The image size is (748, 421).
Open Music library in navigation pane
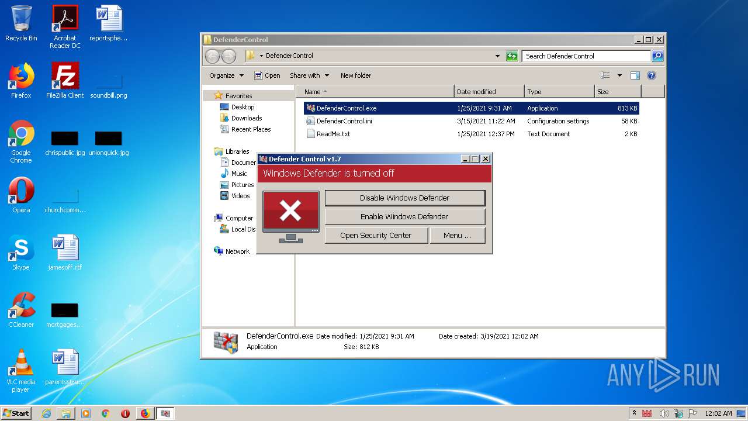click(x=238, y=174)
